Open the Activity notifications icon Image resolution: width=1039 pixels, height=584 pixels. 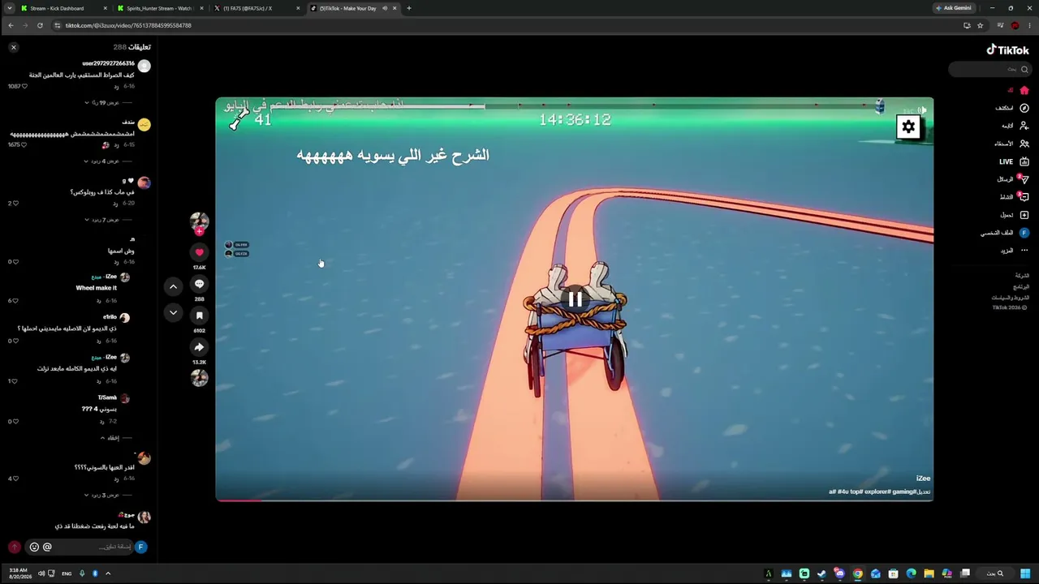pos(1024,197)
